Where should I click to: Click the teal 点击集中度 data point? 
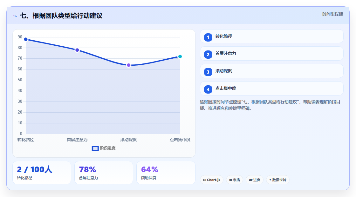coord(180,57)
